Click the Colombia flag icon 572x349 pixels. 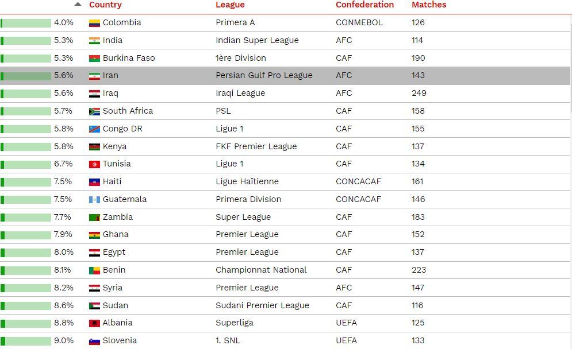[95, 23]
